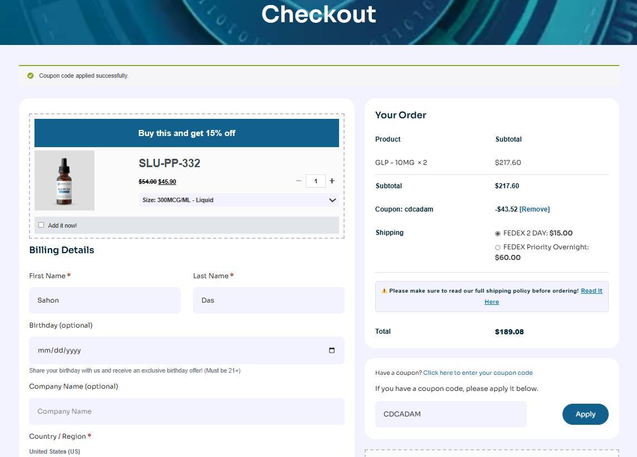Image resolution: width=637 pixels, height=457 pixels.
Task: Decrease SLU-PP-332 quantity with minus icon
Action: click(298, 181)
